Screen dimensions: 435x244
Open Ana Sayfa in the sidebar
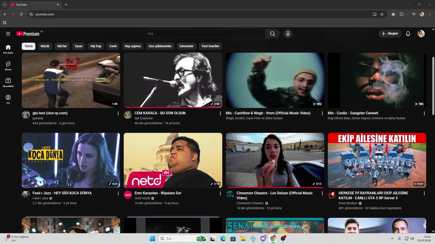pyautogui.click(x=8, y=49)
